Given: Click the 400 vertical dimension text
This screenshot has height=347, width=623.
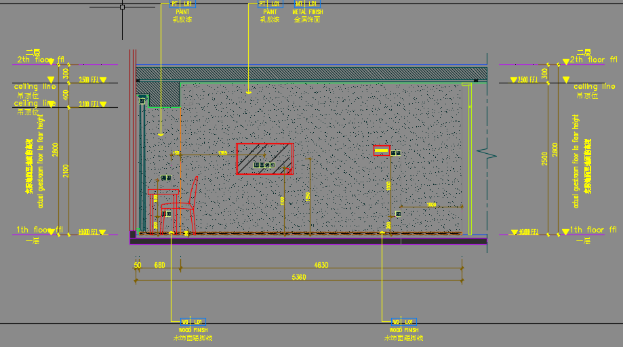Looking at the screenshot, I should (66, 95).
